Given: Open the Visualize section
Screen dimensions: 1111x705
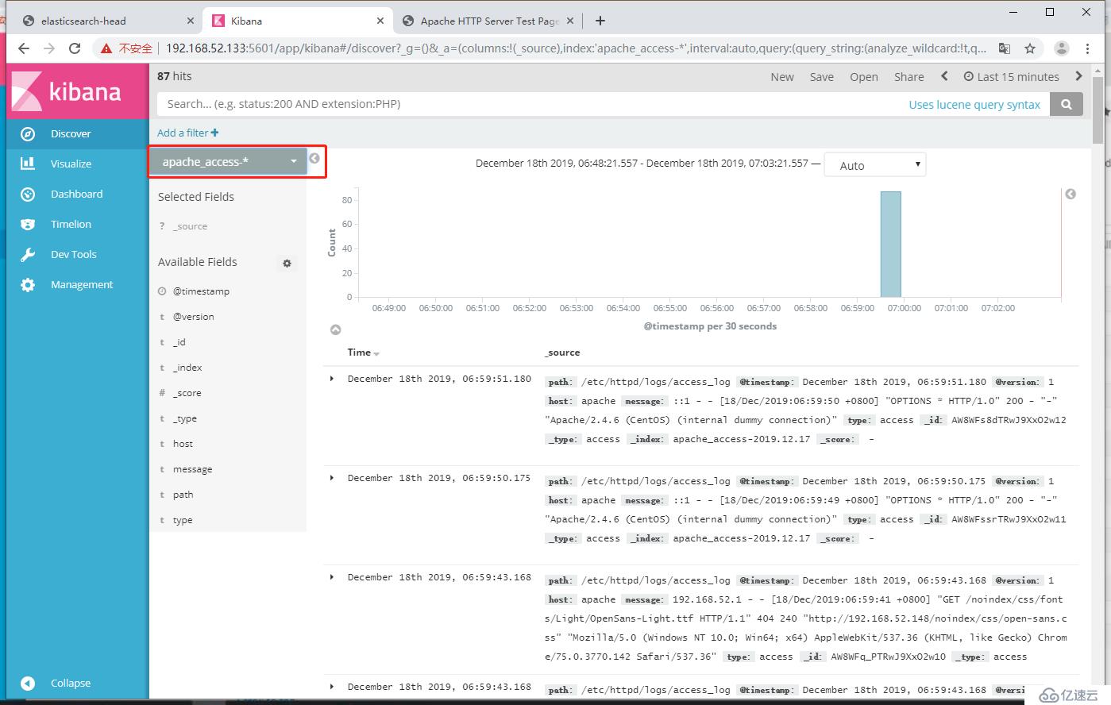Looking at the screenshot, I should [x=71, y=164].
